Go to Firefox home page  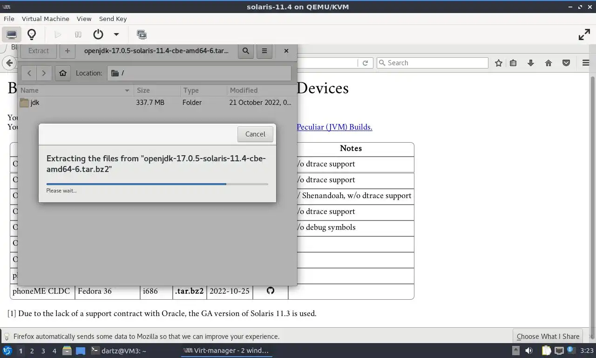549,63
